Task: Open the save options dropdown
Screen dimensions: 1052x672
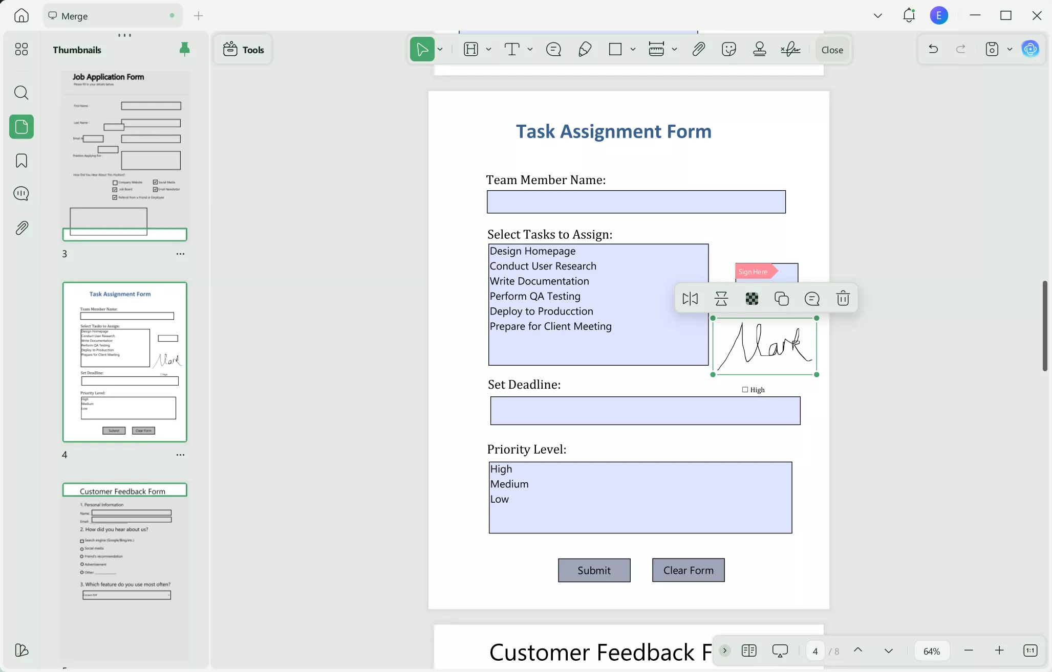Action: coord(1008,49)
